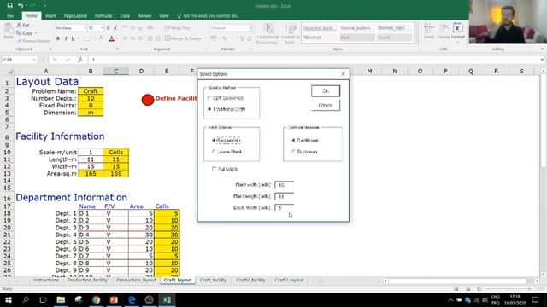Open File Explorer from the taskbar
The image size is (547, 307).
(61, 299)
